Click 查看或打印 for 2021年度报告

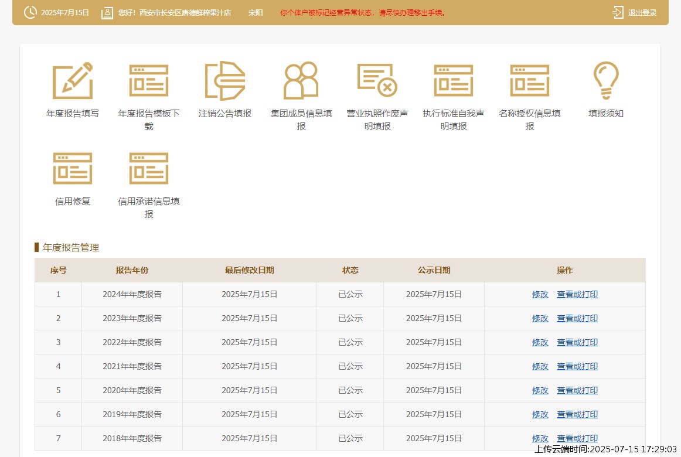click(x=577, y=366)
